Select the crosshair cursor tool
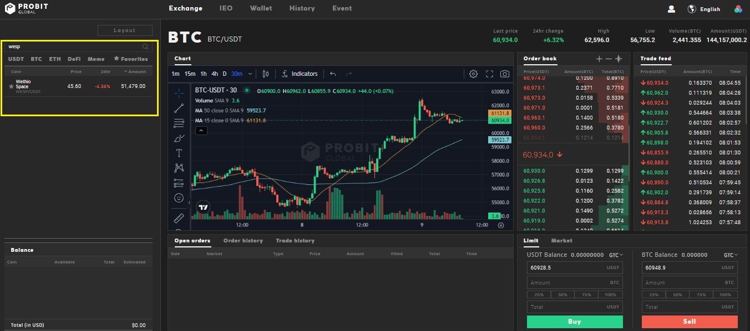Viewport: 750px width, 331px height. (x=179, y=93)
